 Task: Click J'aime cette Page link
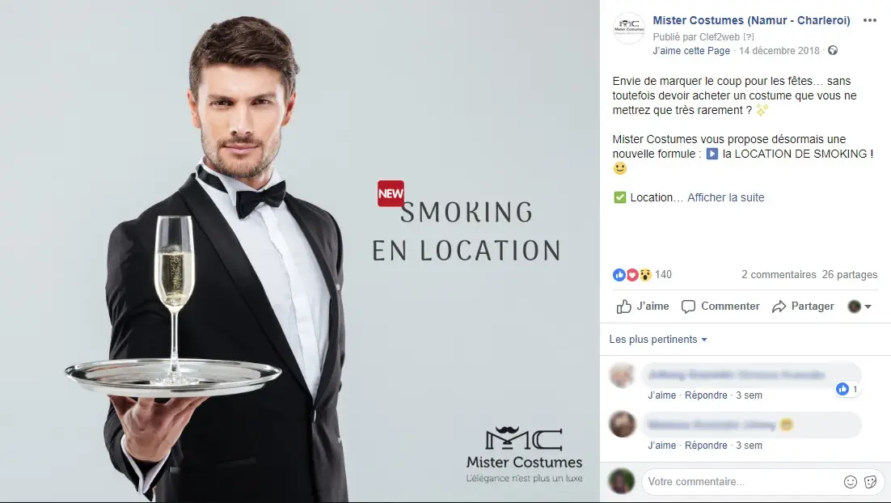(691, 51)
